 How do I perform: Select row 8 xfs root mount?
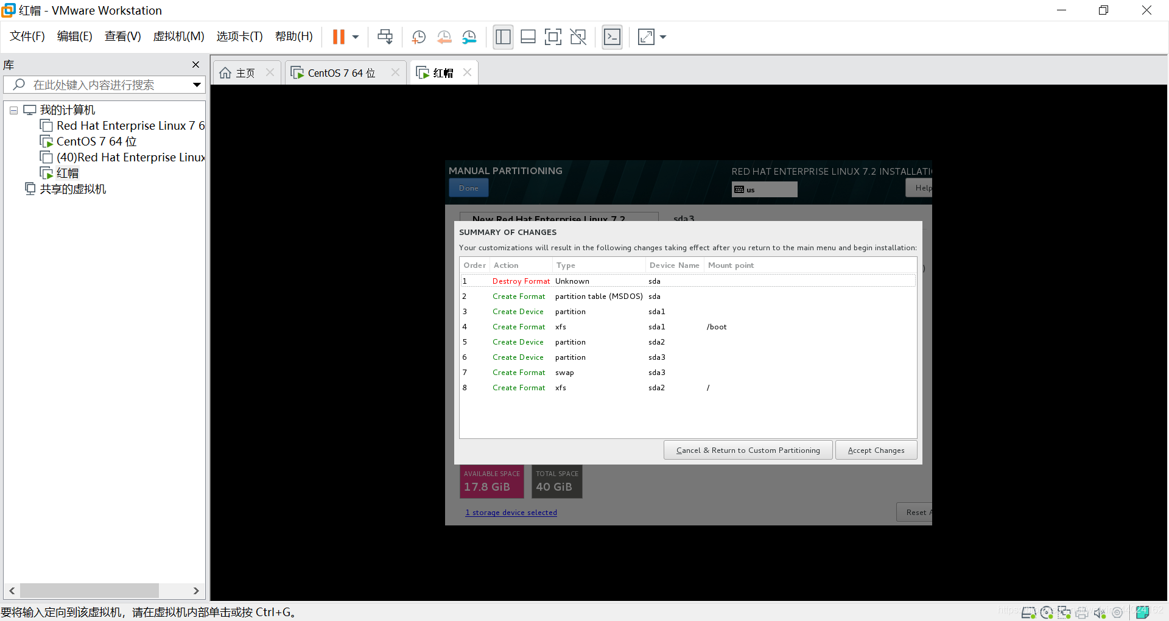(688, 388)
